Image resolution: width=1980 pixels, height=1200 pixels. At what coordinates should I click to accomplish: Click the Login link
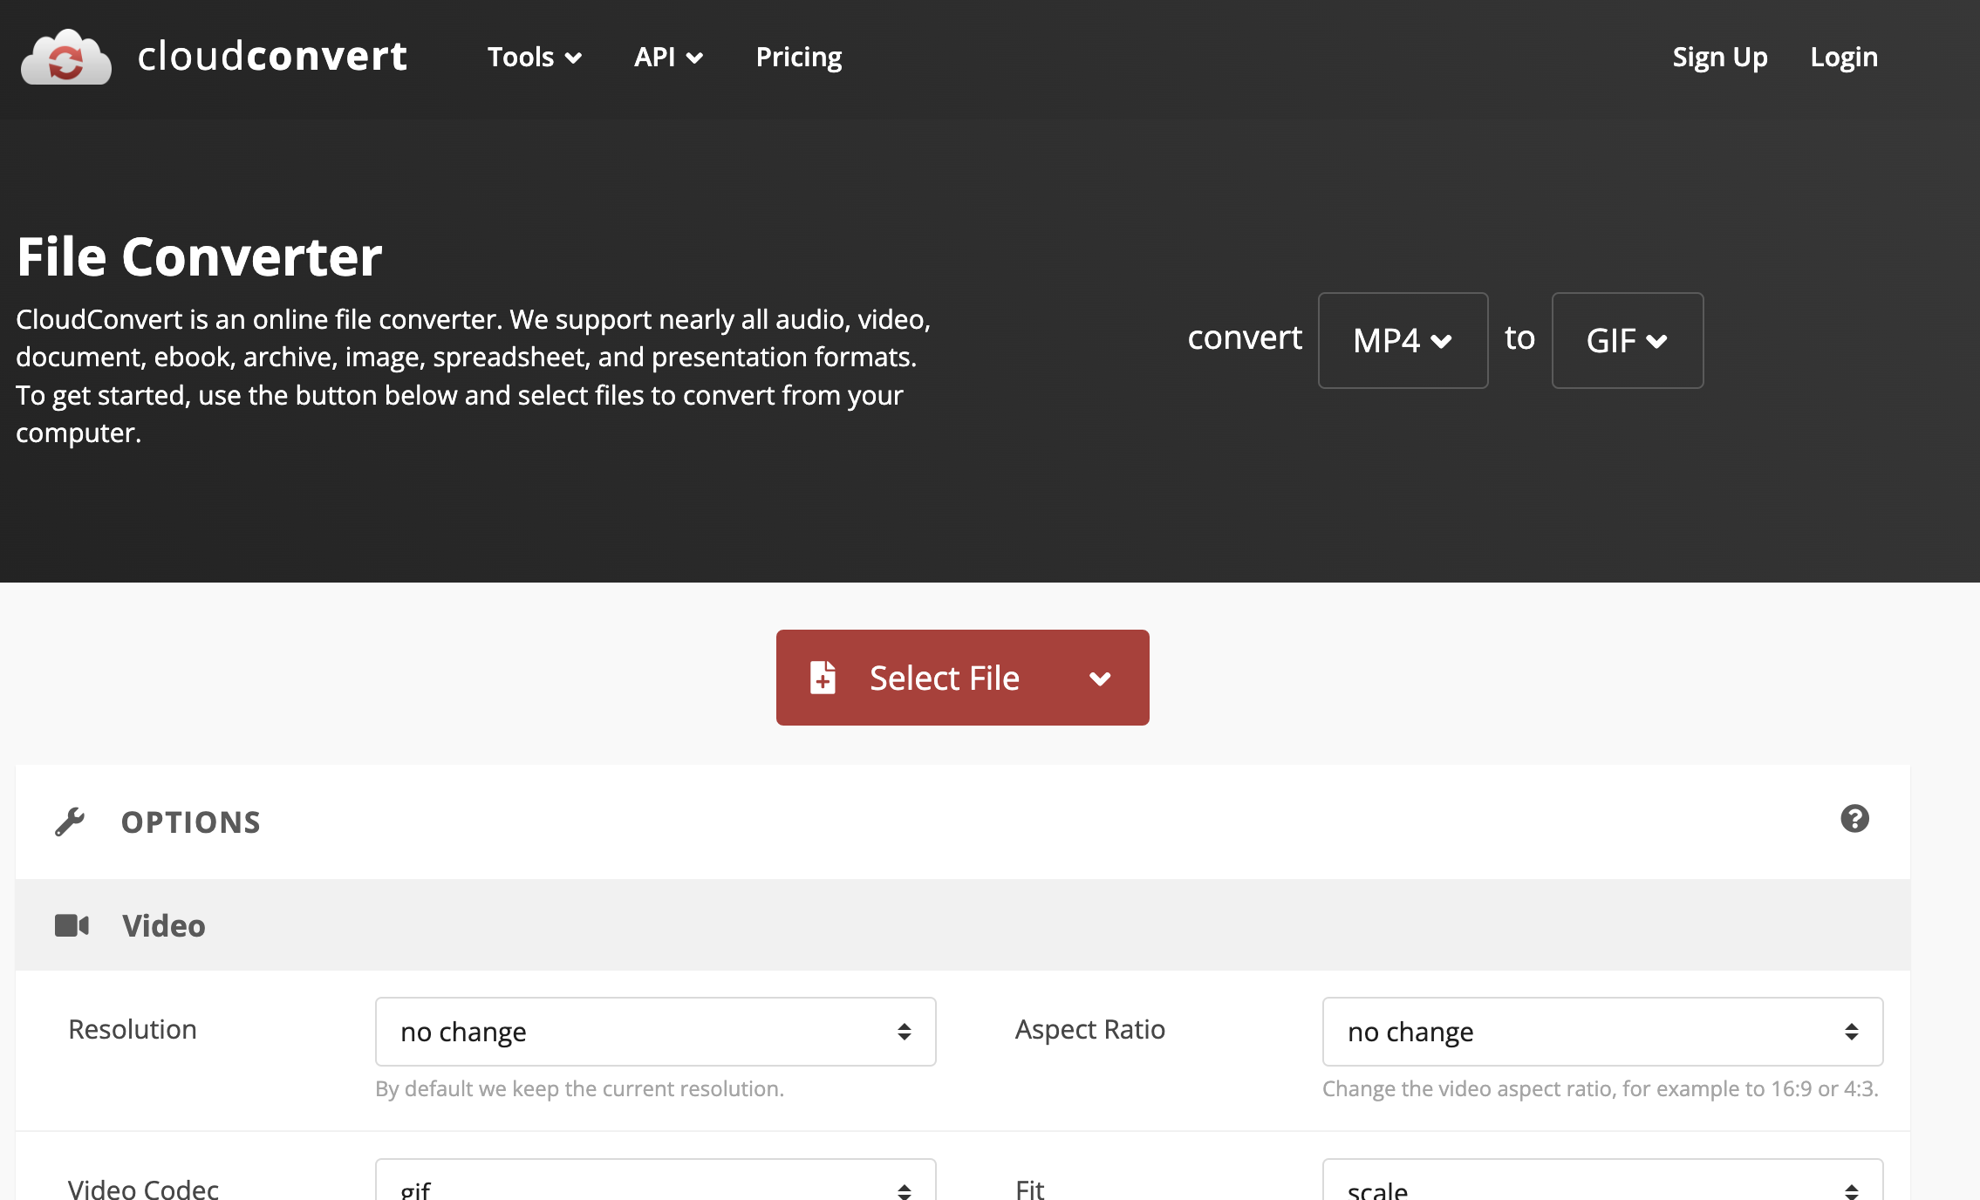tap(1843, 58)
